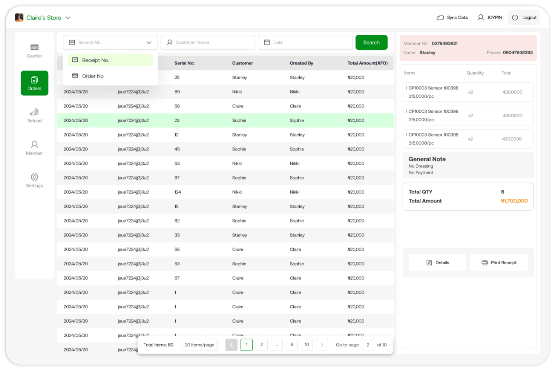The image size is (555, 371).
Task: Choose Order No. from the dropdown list
Action: click(x=93, y=76)
